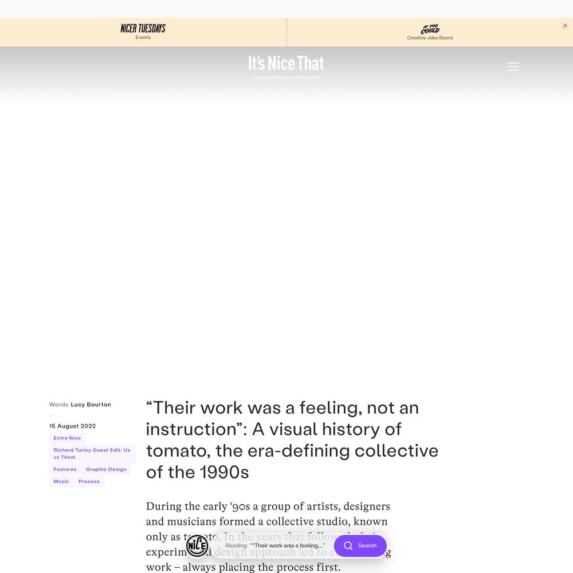Open Richard Turley Guest Edit tag

coord(92,453)
